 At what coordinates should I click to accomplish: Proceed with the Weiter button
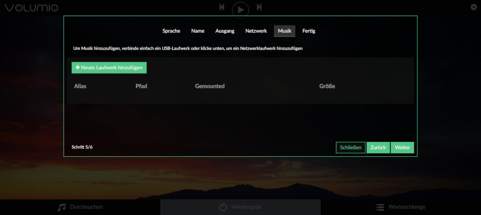(403, 148)
